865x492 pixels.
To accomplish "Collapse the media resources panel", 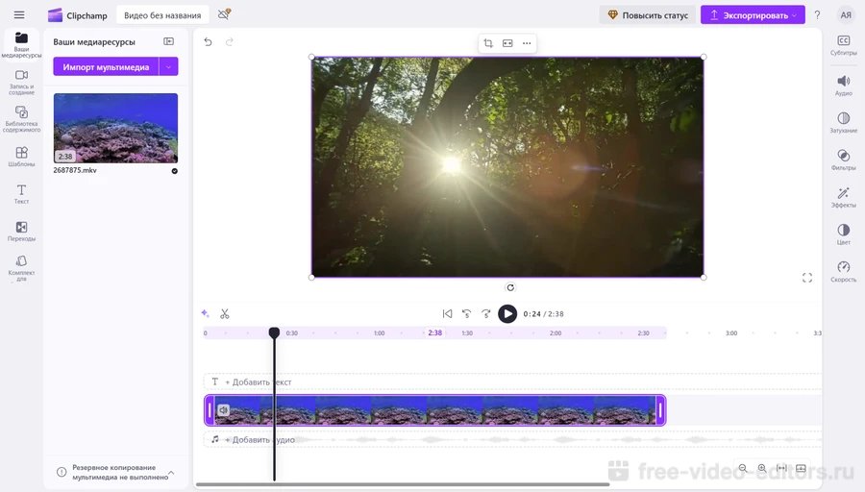I will point(169,42).
